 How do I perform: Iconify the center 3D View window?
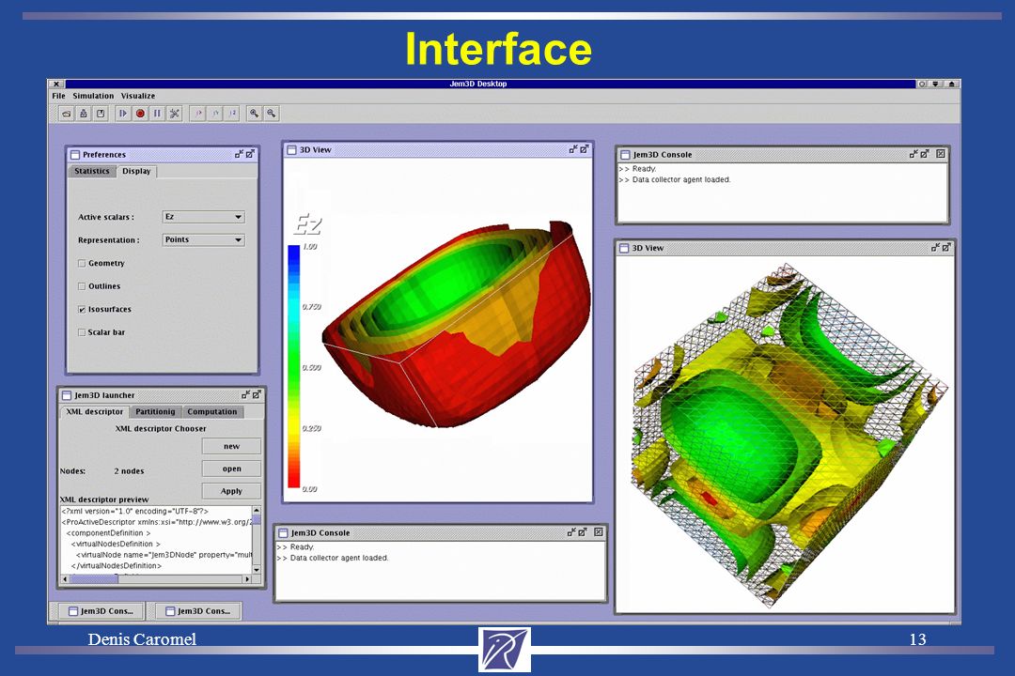573,149
